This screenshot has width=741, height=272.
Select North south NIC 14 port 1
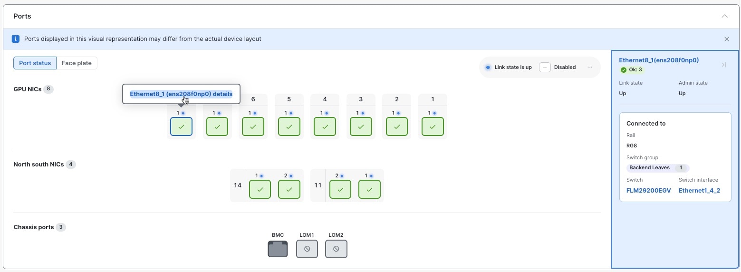pyautogui.click(x=260, y=189)
